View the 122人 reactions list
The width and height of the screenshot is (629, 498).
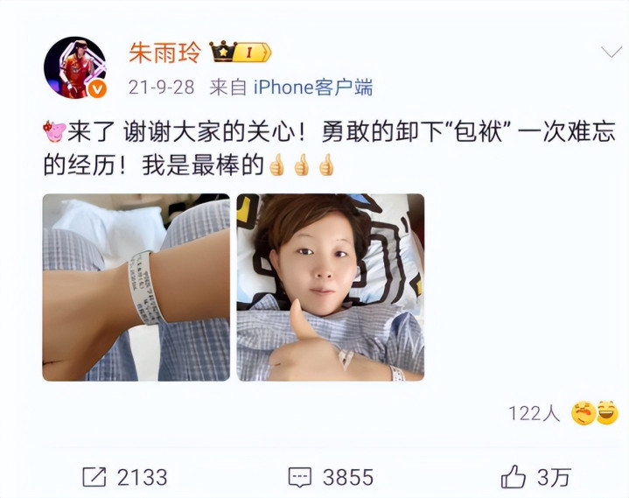pyautogui.click(x=534, y=413)
